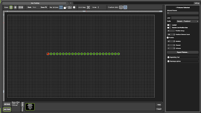
Task: Toggle the map grid display icon
Action: (61, 7)
